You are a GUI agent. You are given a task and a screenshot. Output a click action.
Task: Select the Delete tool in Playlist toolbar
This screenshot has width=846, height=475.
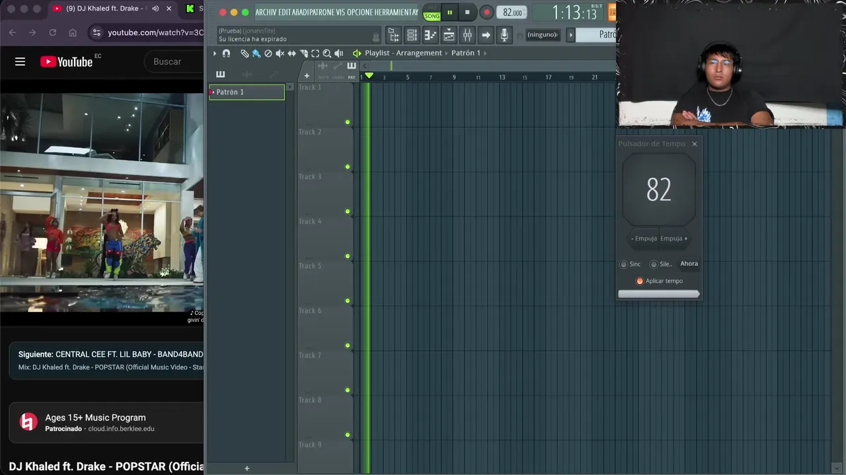[268, 53]
